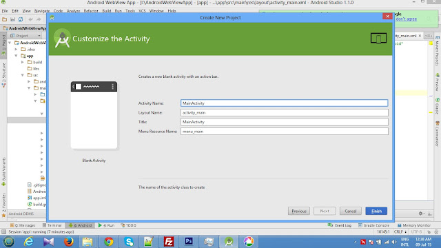Open the Edit menu
Screen dimensions: 441x248
pyautogui.click(x=15, y=11)
